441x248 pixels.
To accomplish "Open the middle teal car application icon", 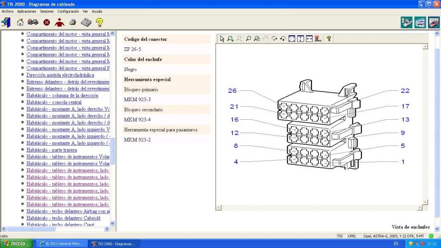I will (x=420, y=22).
